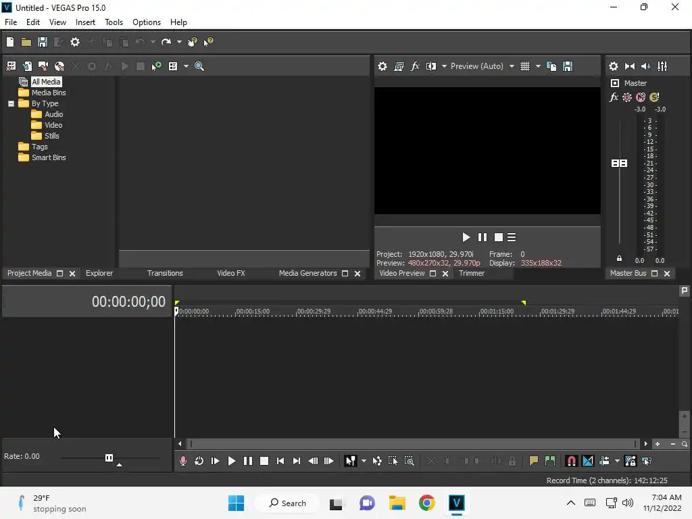The width and height of the screenshot is (692, 519).
Task: Toggle Master automation settings red icon
Action: pyautogui.click(x=626, y=97)
